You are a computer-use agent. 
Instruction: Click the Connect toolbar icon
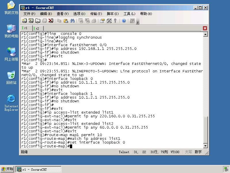pyautogui.click(x=24, y=21)
